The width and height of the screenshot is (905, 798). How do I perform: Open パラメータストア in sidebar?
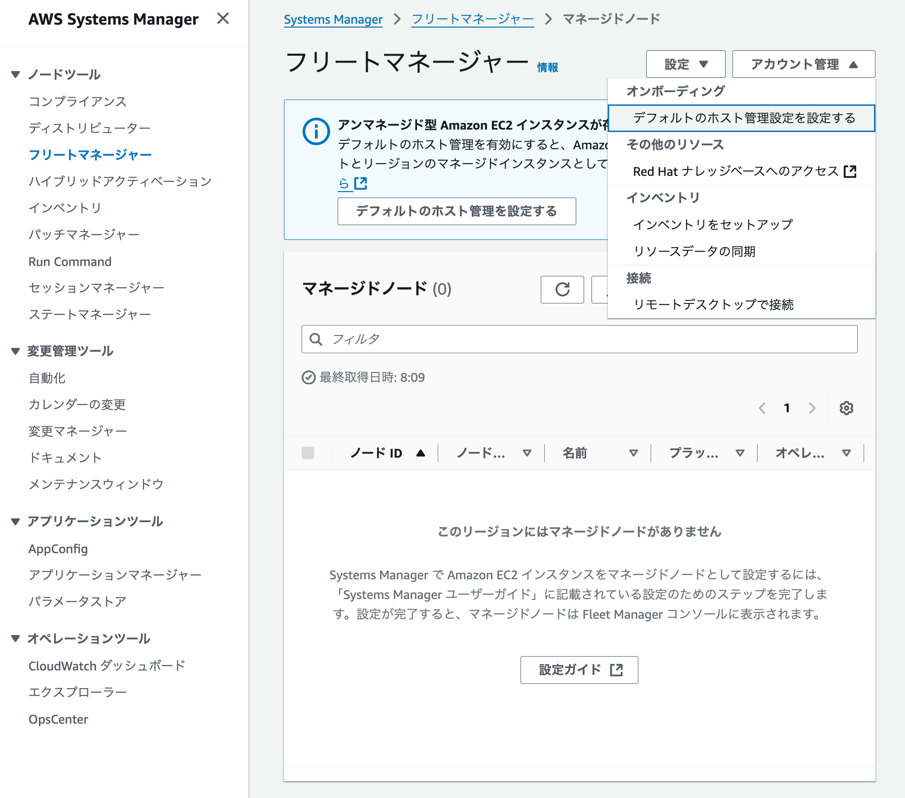tap(77, 601)
